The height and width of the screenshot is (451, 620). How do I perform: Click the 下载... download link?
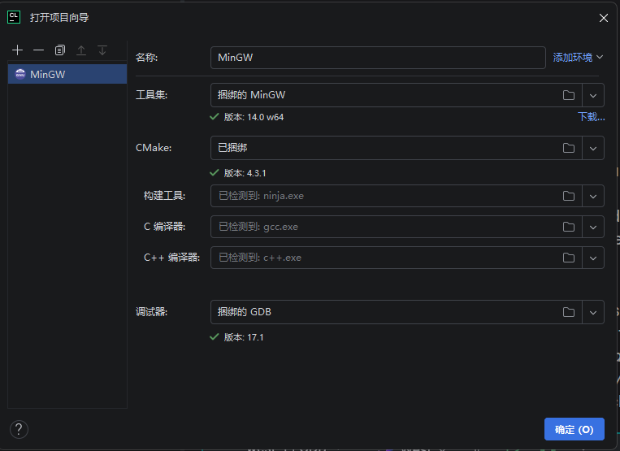[x=591, y=116]
